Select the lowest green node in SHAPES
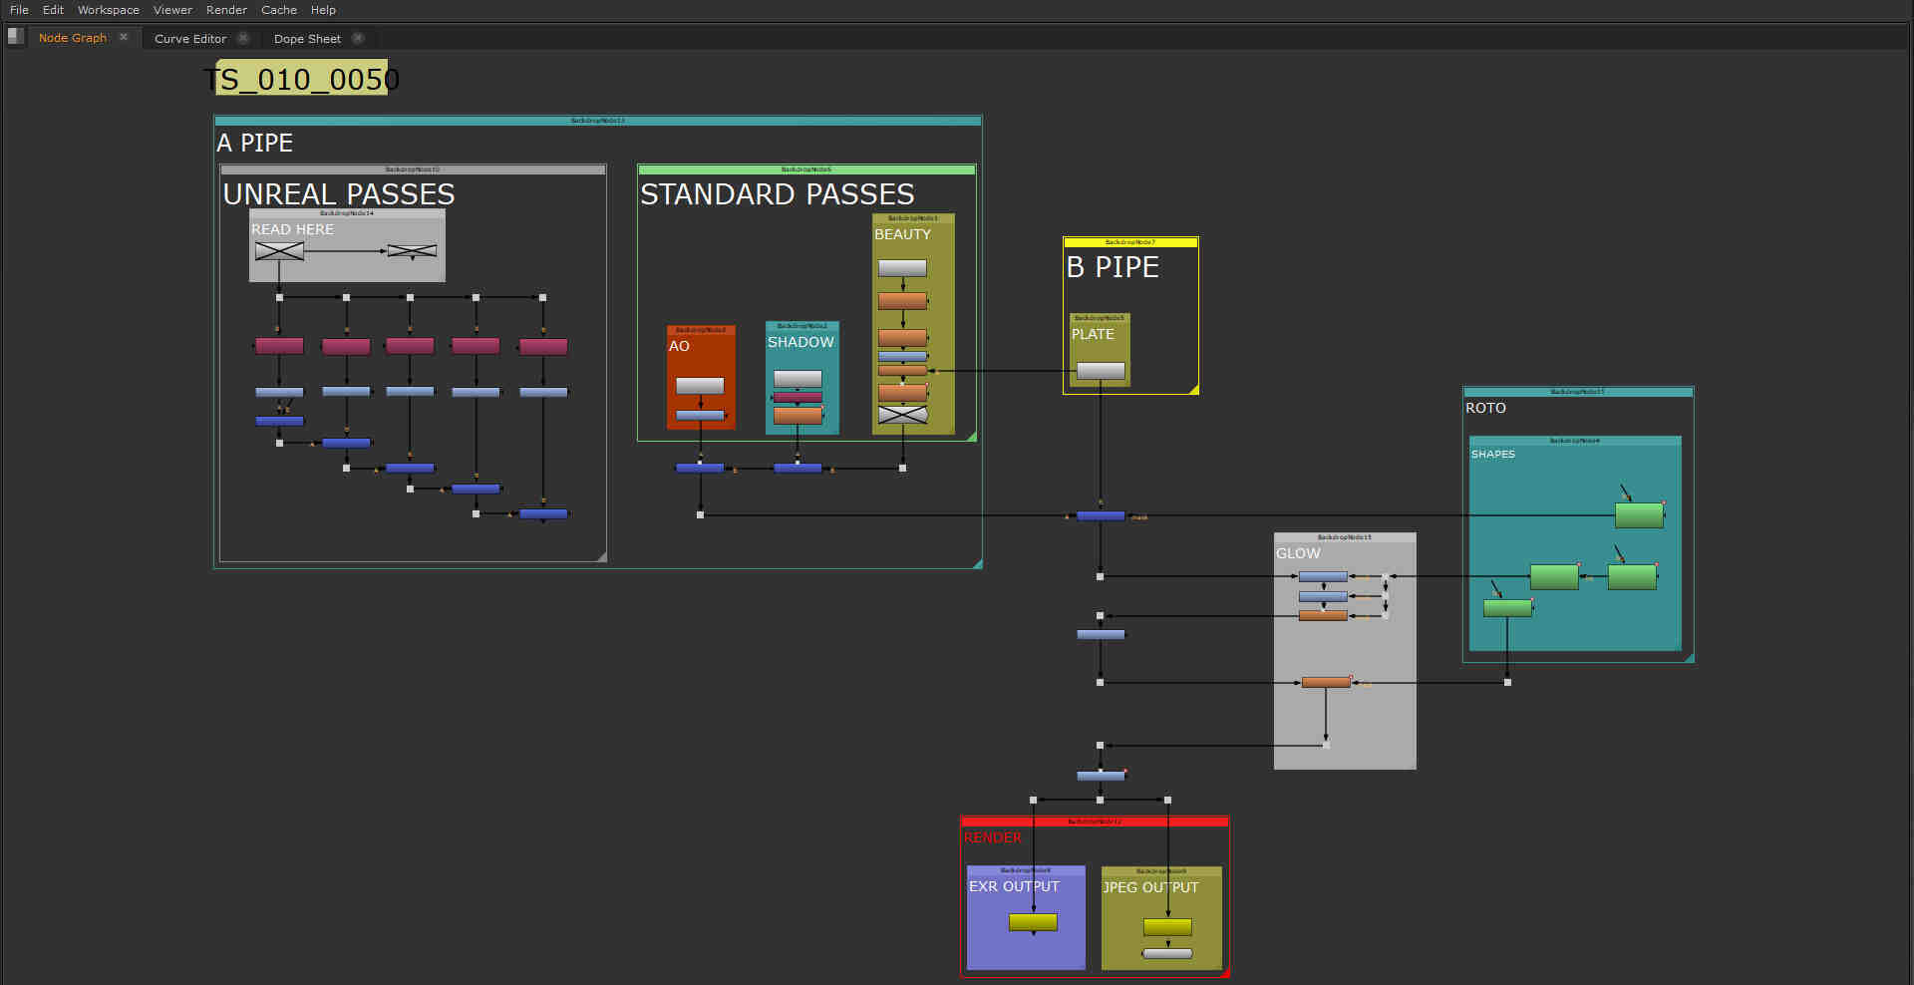1914x985 pixels. tap(1507, 608)
